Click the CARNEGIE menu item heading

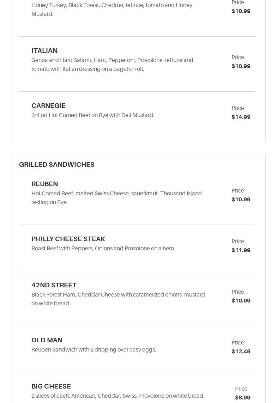tap(48, 106)
